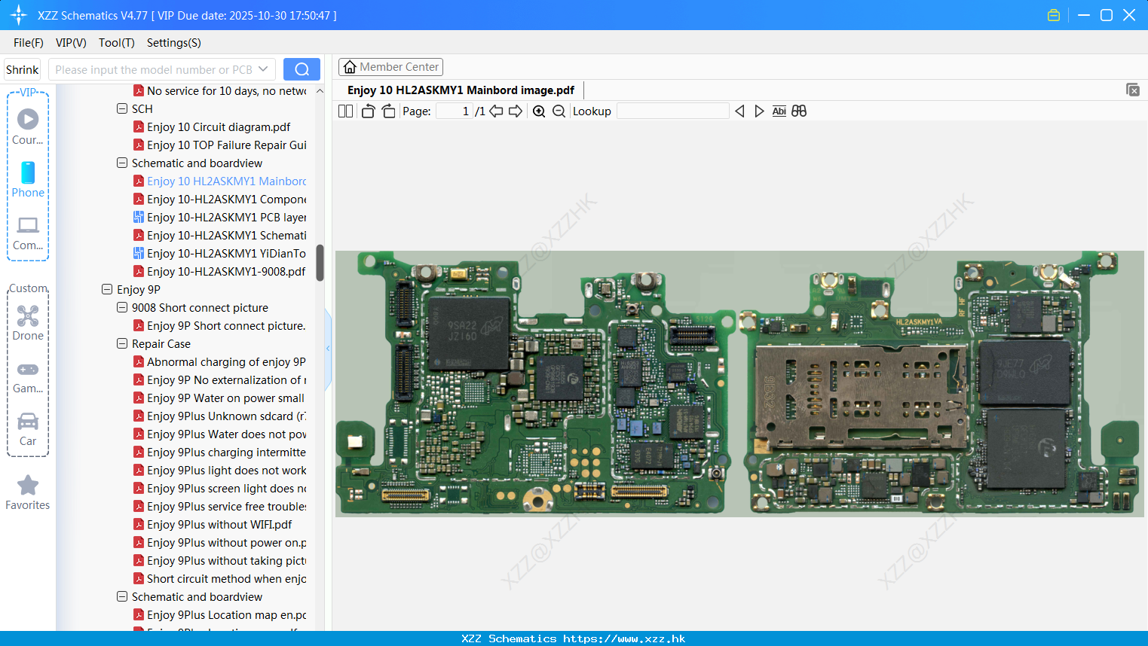Select the Drone category
The image size is (1148, 646).
coord(28,323)
